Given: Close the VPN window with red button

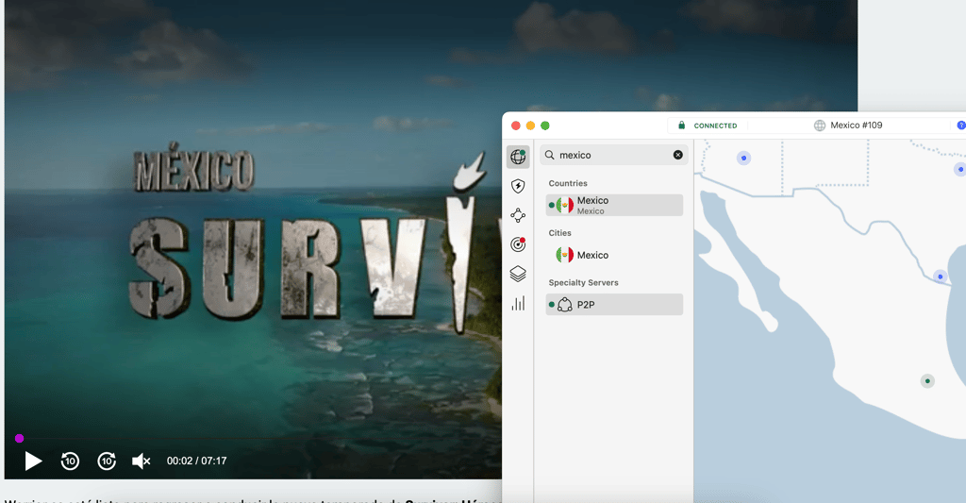Looking at the screenshot, I should 516,126.
